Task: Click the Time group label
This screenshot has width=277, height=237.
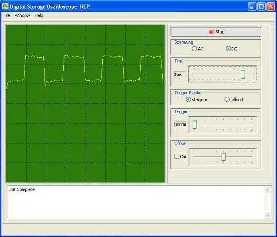Action: tap(179, 61)
